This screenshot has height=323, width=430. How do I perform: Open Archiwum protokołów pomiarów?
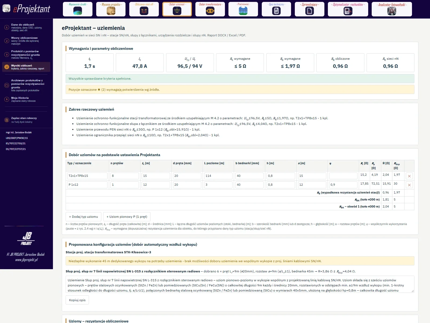pos(26,85)
